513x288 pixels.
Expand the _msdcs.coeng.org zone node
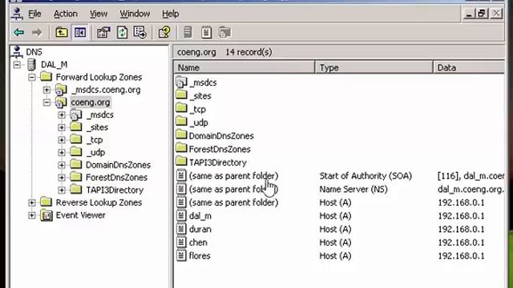click(46, 90)
